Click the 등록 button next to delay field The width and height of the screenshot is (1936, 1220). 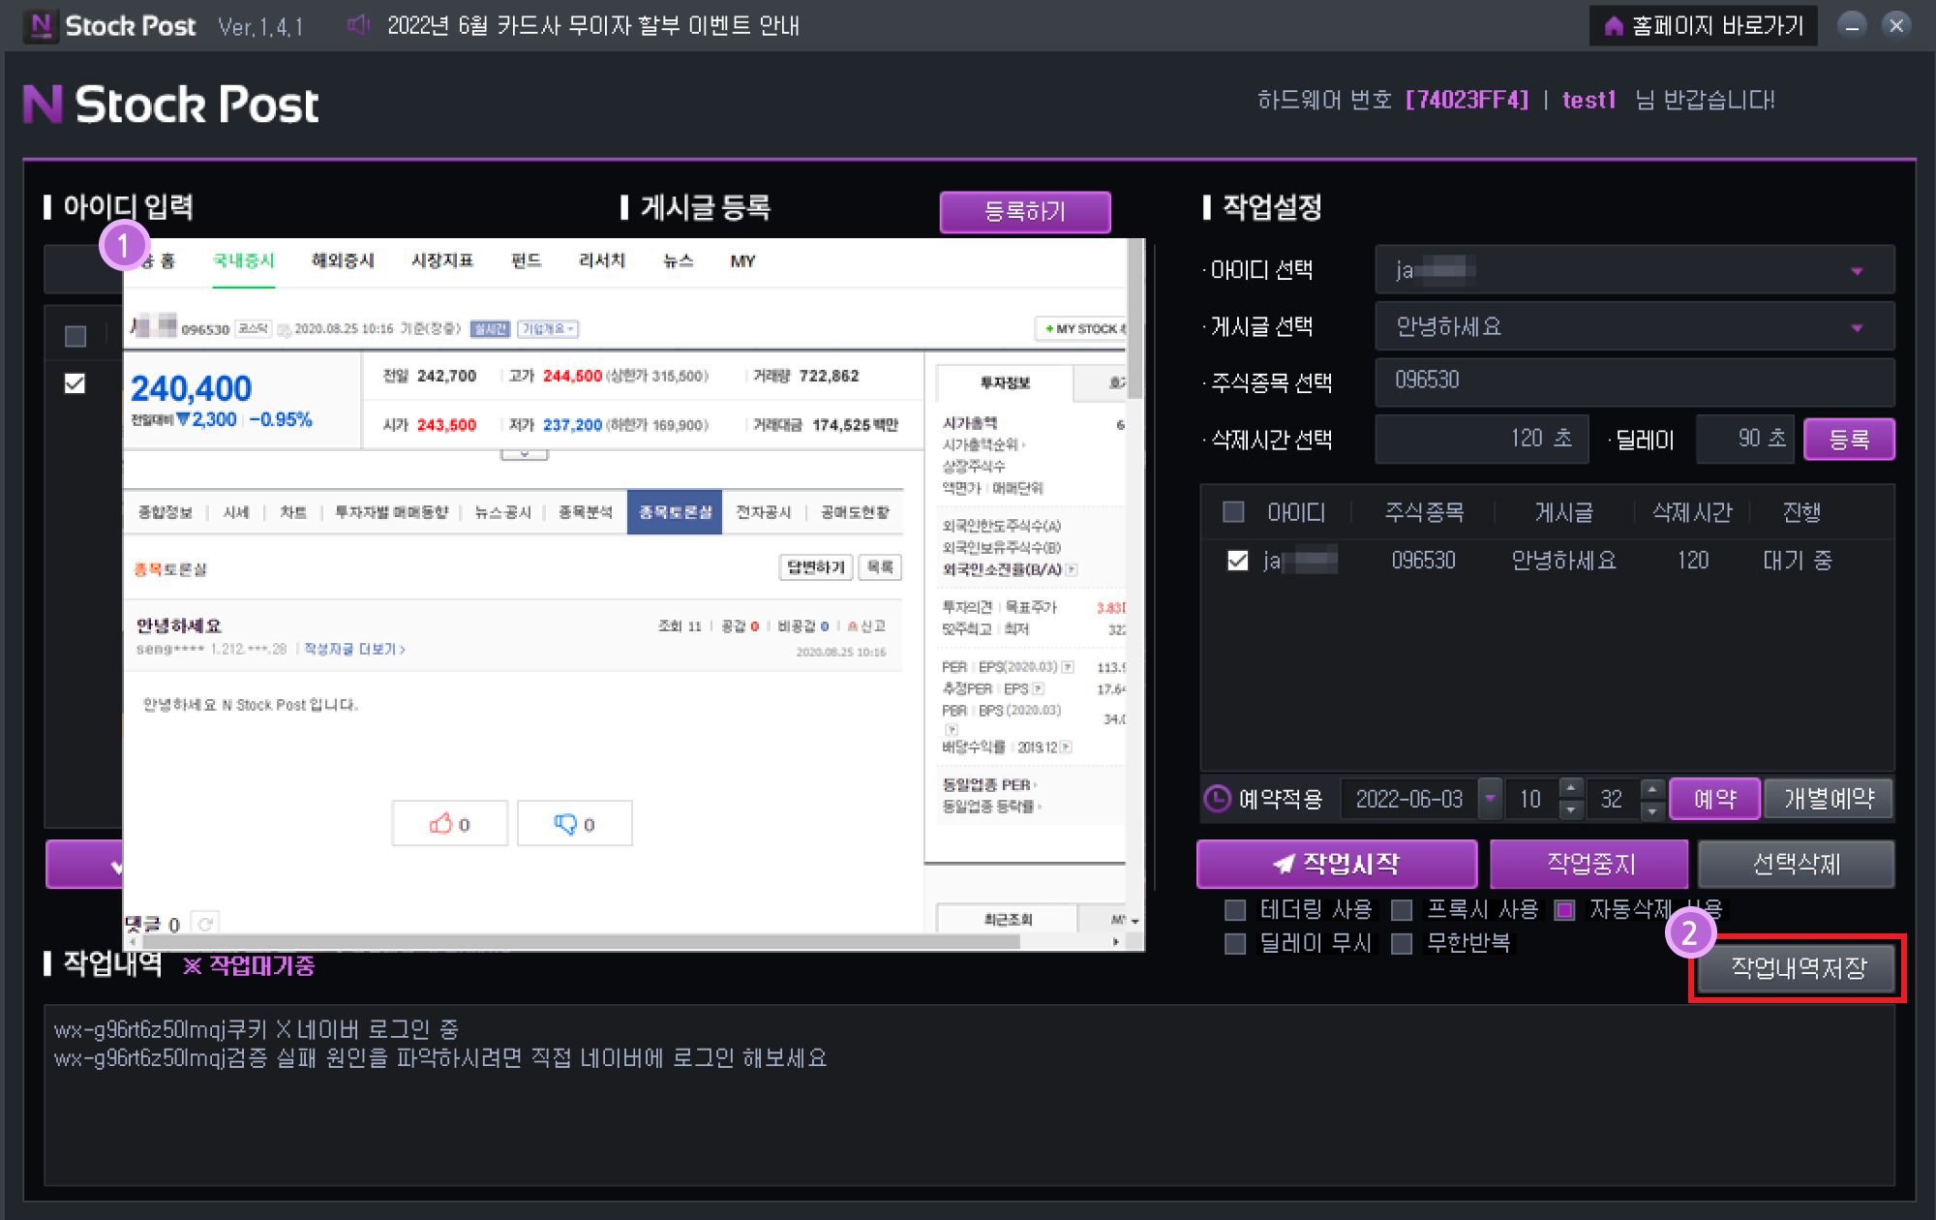coord(1849,440)
